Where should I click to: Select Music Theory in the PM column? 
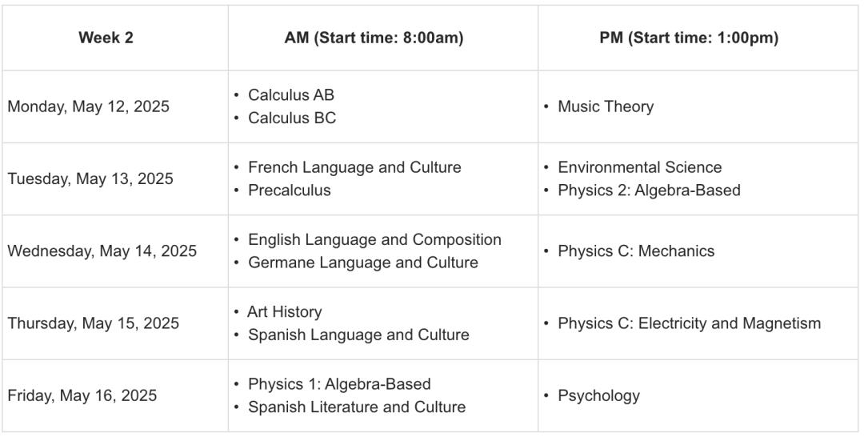pyautogui.click(x=606, y=106)
